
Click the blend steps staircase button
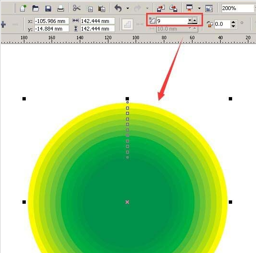pos(128,24)
